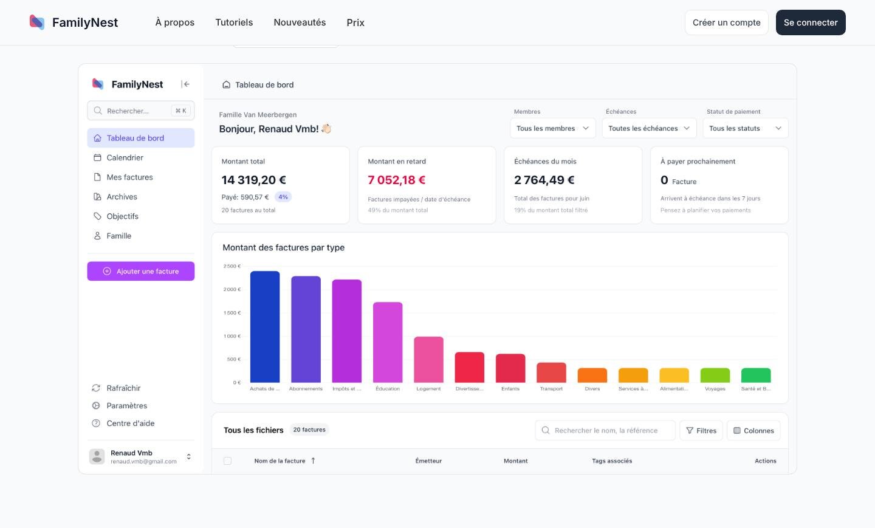The width and height of the screenshot is (875, 528).
Task: Open the À propos menu item
Action: [175, 22]
